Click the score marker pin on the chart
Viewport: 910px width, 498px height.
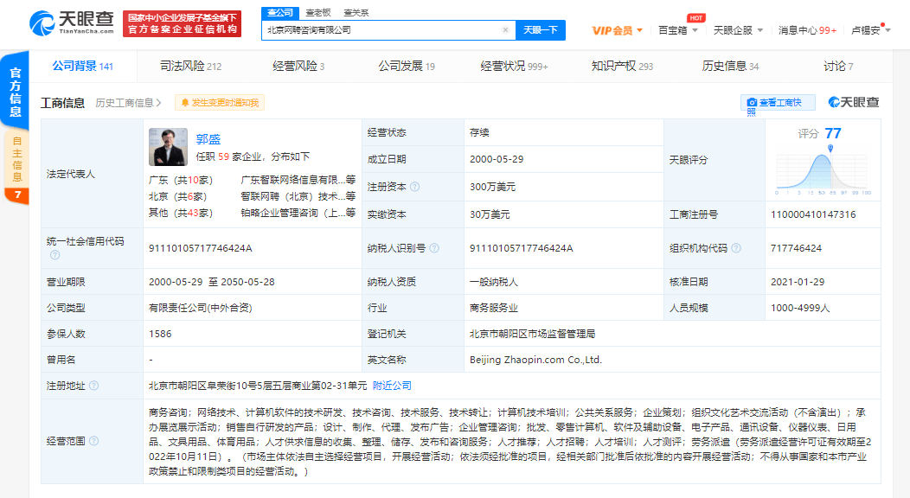point(830,149)
